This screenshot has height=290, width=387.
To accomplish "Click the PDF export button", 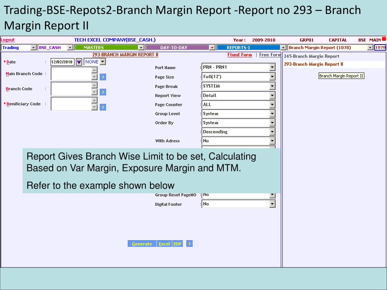I will (178, 244).
